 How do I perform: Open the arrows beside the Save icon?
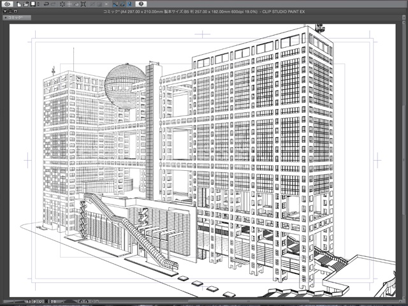tap(38, 4)
